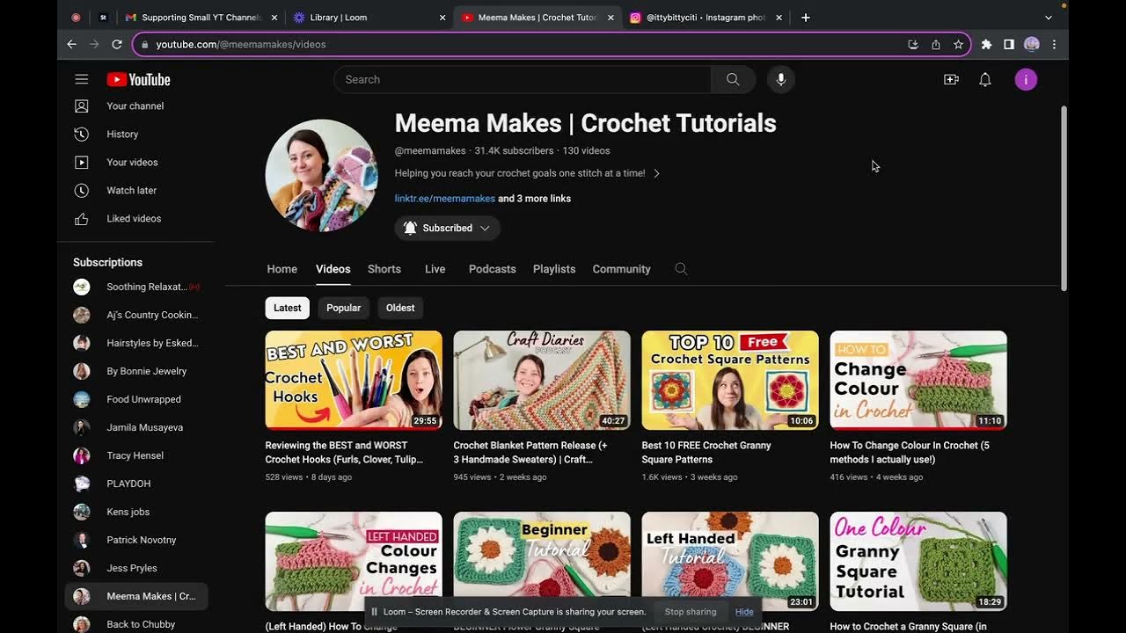Switch to the Home channel tab
This screenshot has width=1126, height=633.
pyautogui.click(x=282, y=269)
